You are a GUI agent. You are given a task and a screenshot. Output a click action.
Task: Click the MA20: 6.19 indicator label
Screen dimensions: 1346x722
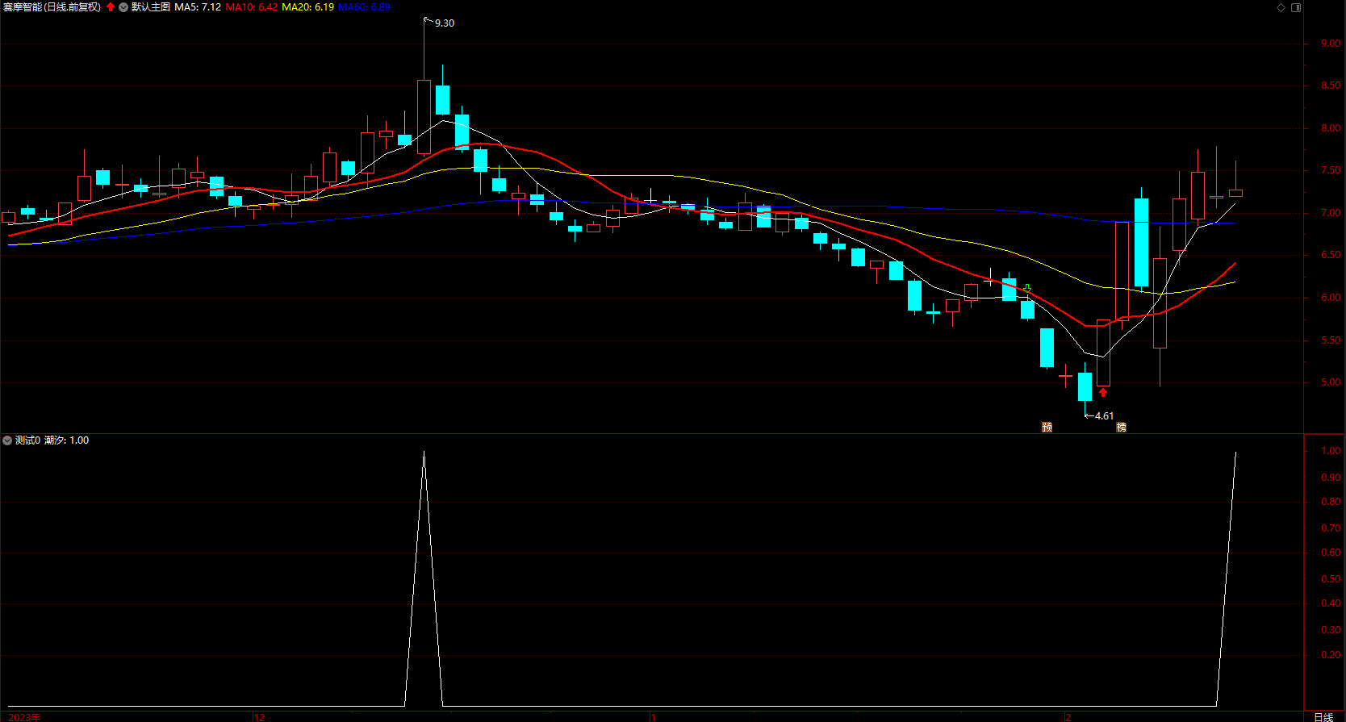click(x=307, y=7)
